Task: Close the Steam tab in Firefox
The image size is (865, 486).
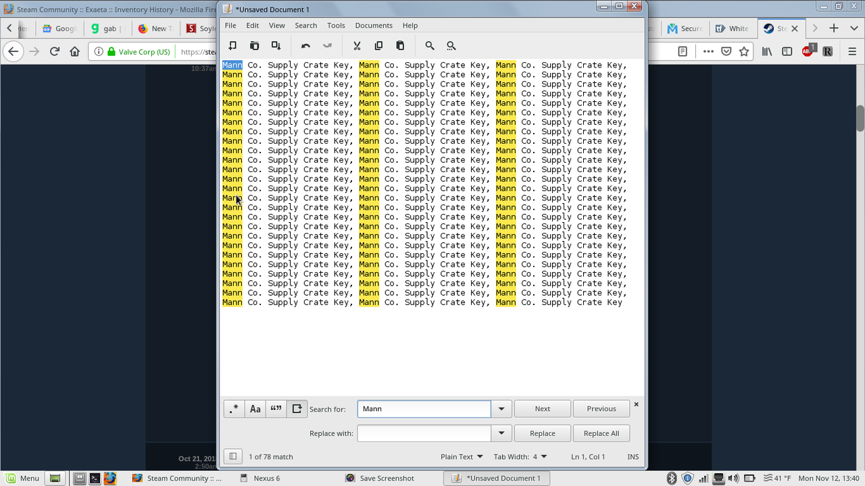Action: [x=795, y=28]
